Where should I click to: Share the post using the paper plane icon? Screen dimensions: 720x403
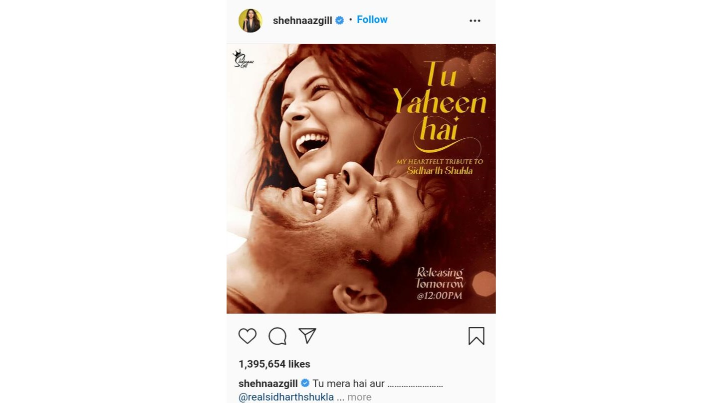(x=307, y=336)
